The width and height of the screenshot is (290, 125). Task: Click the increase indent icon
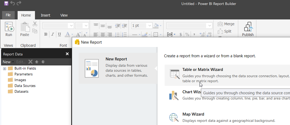point(125,26)
